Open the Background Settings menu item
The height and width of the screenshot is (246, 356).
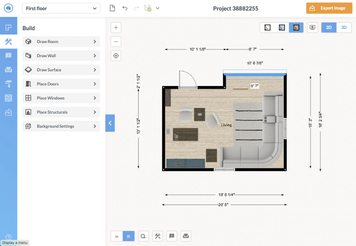(61, 126)
